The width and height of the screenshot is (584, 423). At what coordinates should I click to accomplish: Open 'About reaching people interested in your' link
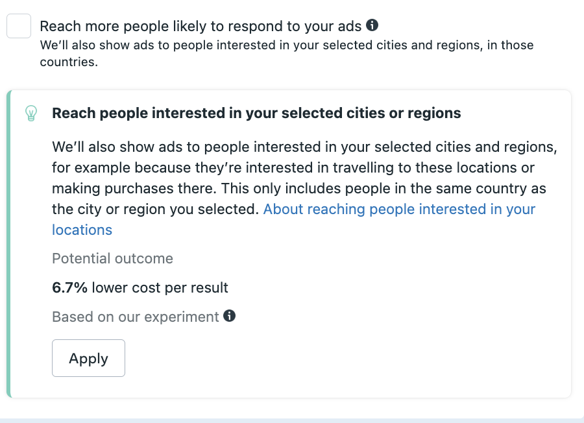pos(399,210)
